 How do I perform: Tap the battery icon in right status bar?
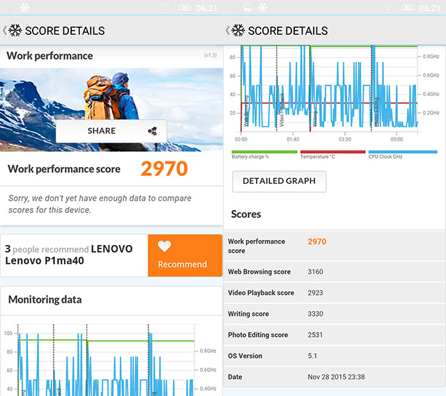[408, 8]
